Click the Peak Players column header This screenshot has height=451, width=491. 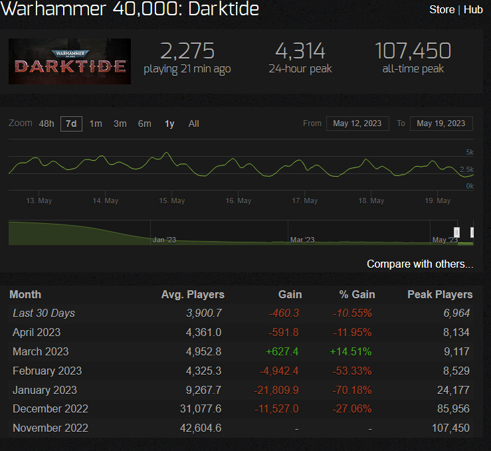440,294
